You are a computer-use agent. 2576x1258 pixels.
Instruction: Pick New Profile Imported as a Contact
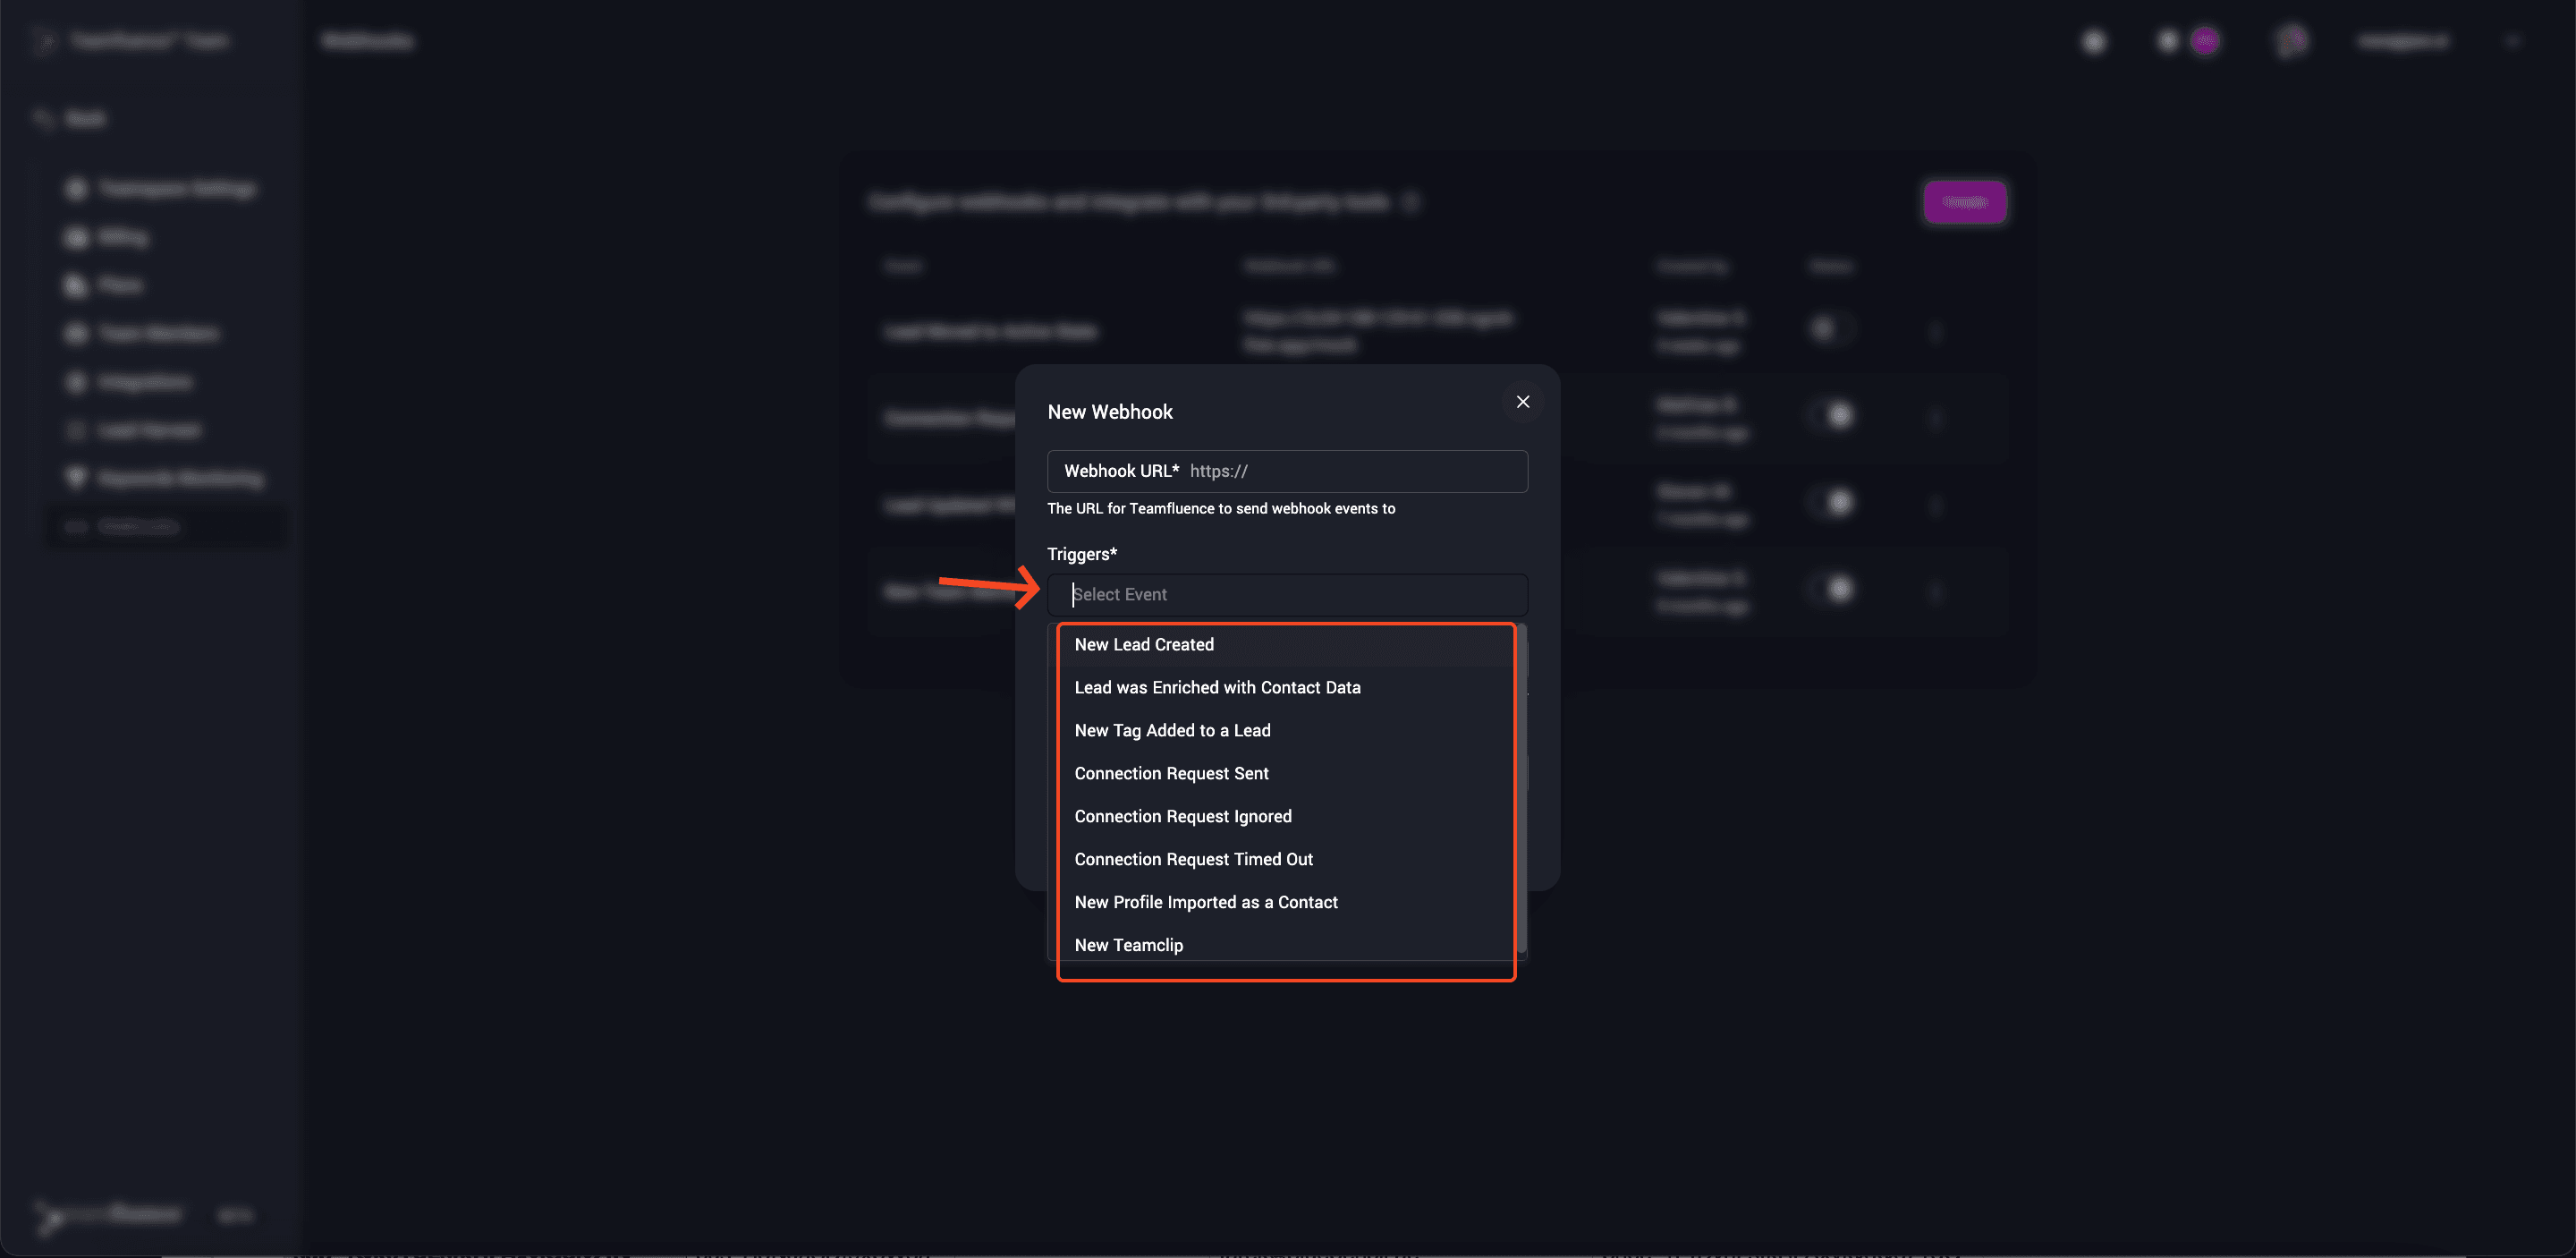[x=1206, y=903]
